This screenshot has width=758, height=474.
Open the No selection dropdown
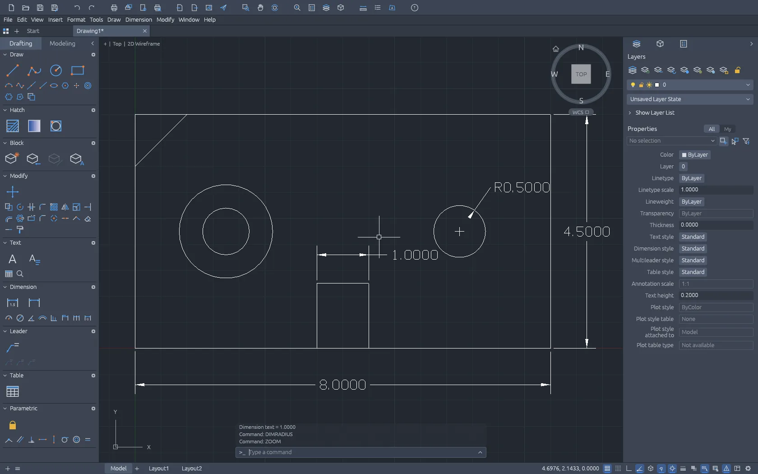pyautogui.click(x=672, y=141)
